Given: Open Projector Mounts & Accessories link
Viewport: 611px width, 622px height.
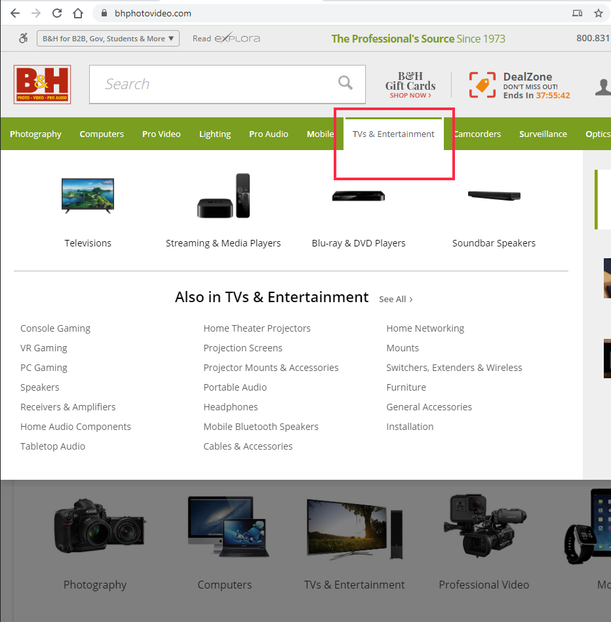Looking at the screenshot, I should point(271,368).
